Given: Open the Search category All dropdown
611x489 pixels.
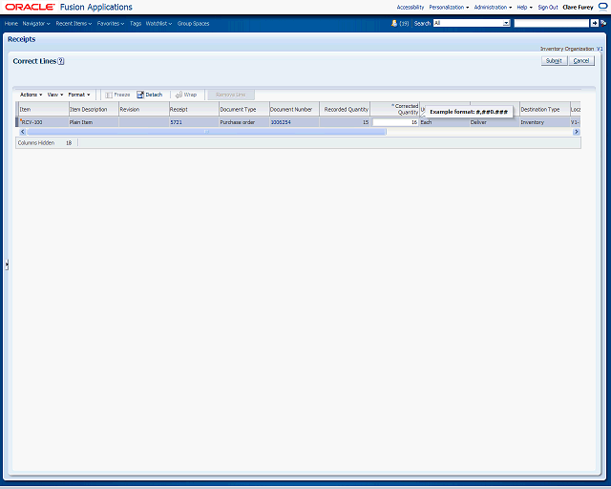Looking at the screenshot, I should click(x=471, y=23).
